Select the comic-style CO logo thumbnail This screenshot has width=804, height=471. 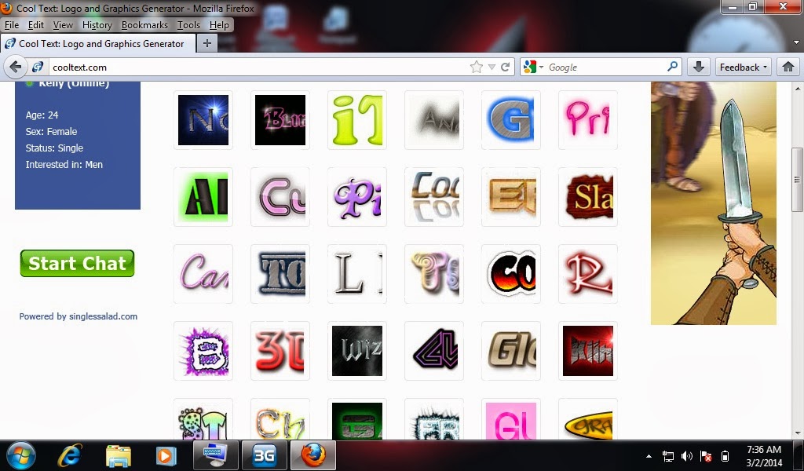[511, 273]
